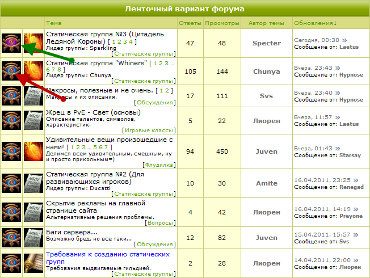Screen dimensions: 370x278
Task: Open the Флудилка category link
Action: (x=159, y=165)
